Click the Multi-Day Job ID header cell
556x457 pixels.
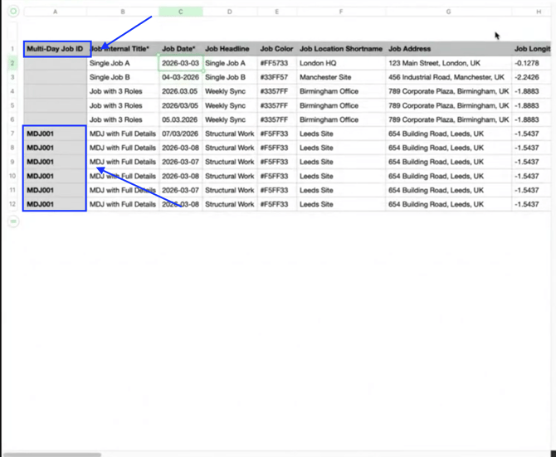[x=55, y=49]
